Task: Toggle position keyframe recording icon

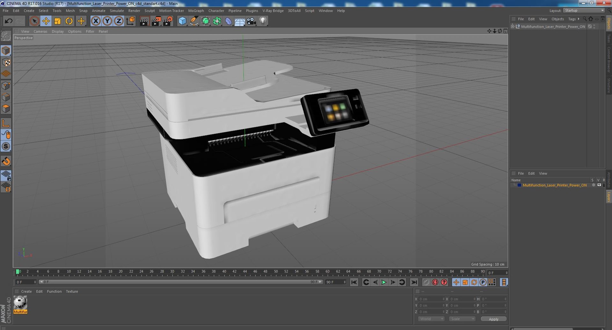Action: tap(456, 282)
